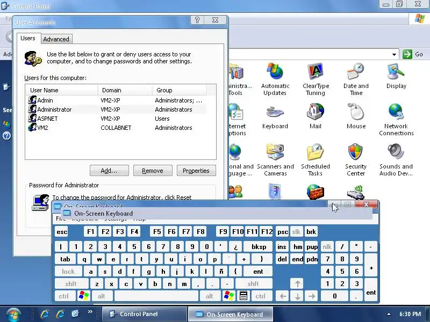Click the numpad ent key
Viewport: 430px width, 322px height.
coord(371,290)
